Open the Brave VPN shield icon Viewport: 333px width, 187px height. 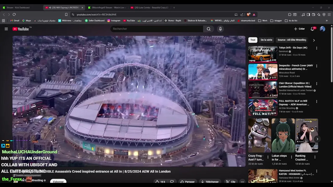(x=324, y=15)
